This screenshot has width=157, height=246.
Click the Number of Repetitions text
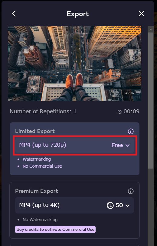(x=43, y=111)
